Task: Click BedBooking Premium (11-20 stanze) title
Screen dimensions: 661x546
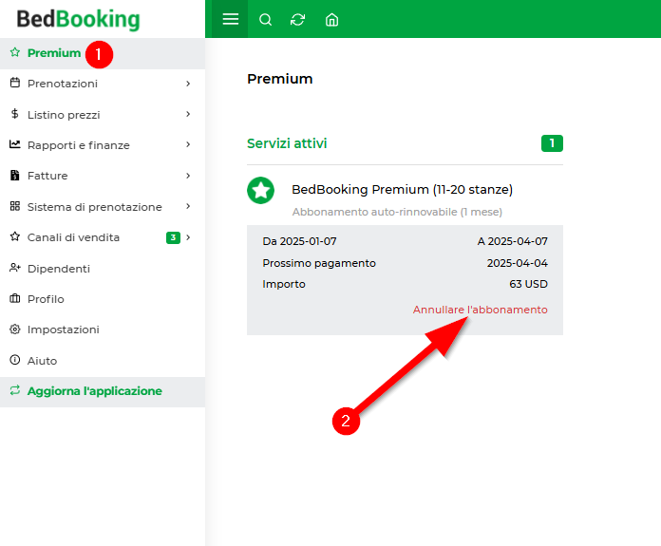Action: point(402,189)
